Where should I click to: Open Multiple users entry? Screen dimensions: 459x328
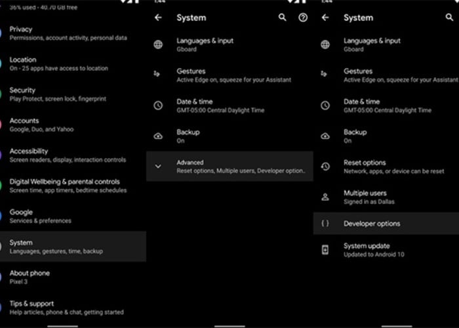pyautogui.click(x=386, y=197)
